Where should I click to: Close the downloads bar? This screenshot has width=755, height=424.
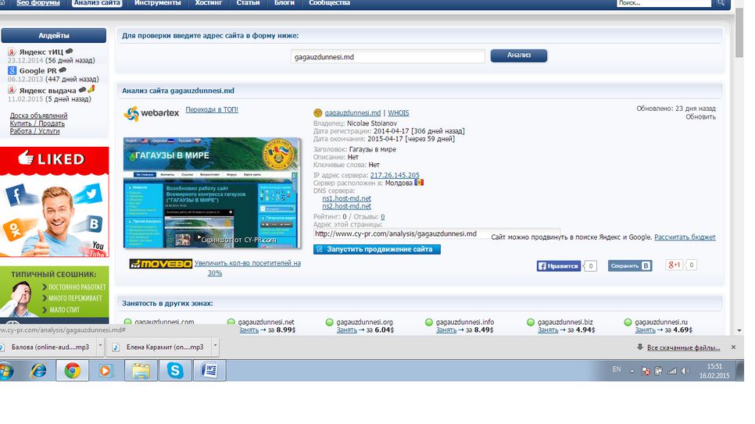click(733, 347)
